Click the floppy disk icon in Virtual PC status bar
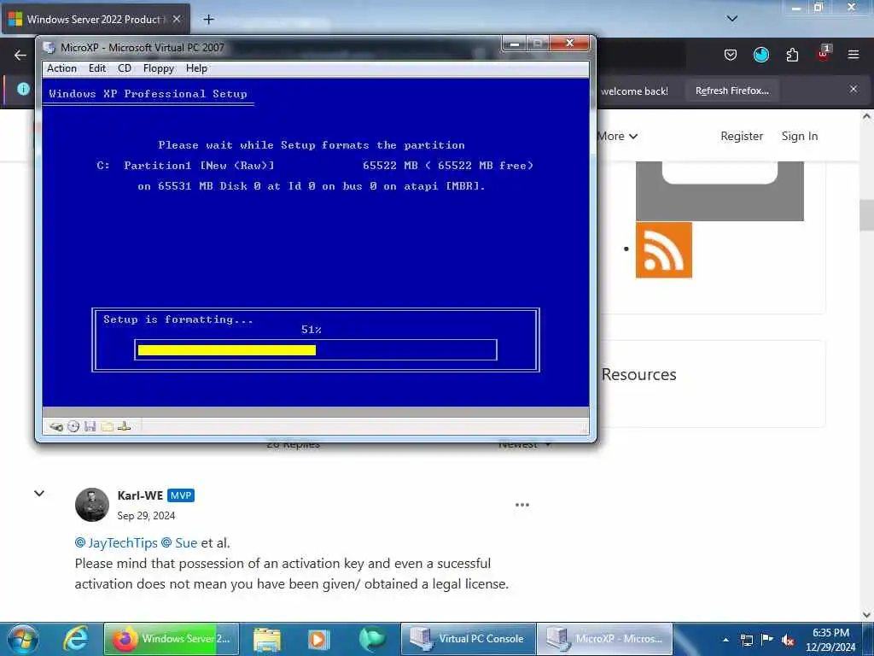 [90, 427]
